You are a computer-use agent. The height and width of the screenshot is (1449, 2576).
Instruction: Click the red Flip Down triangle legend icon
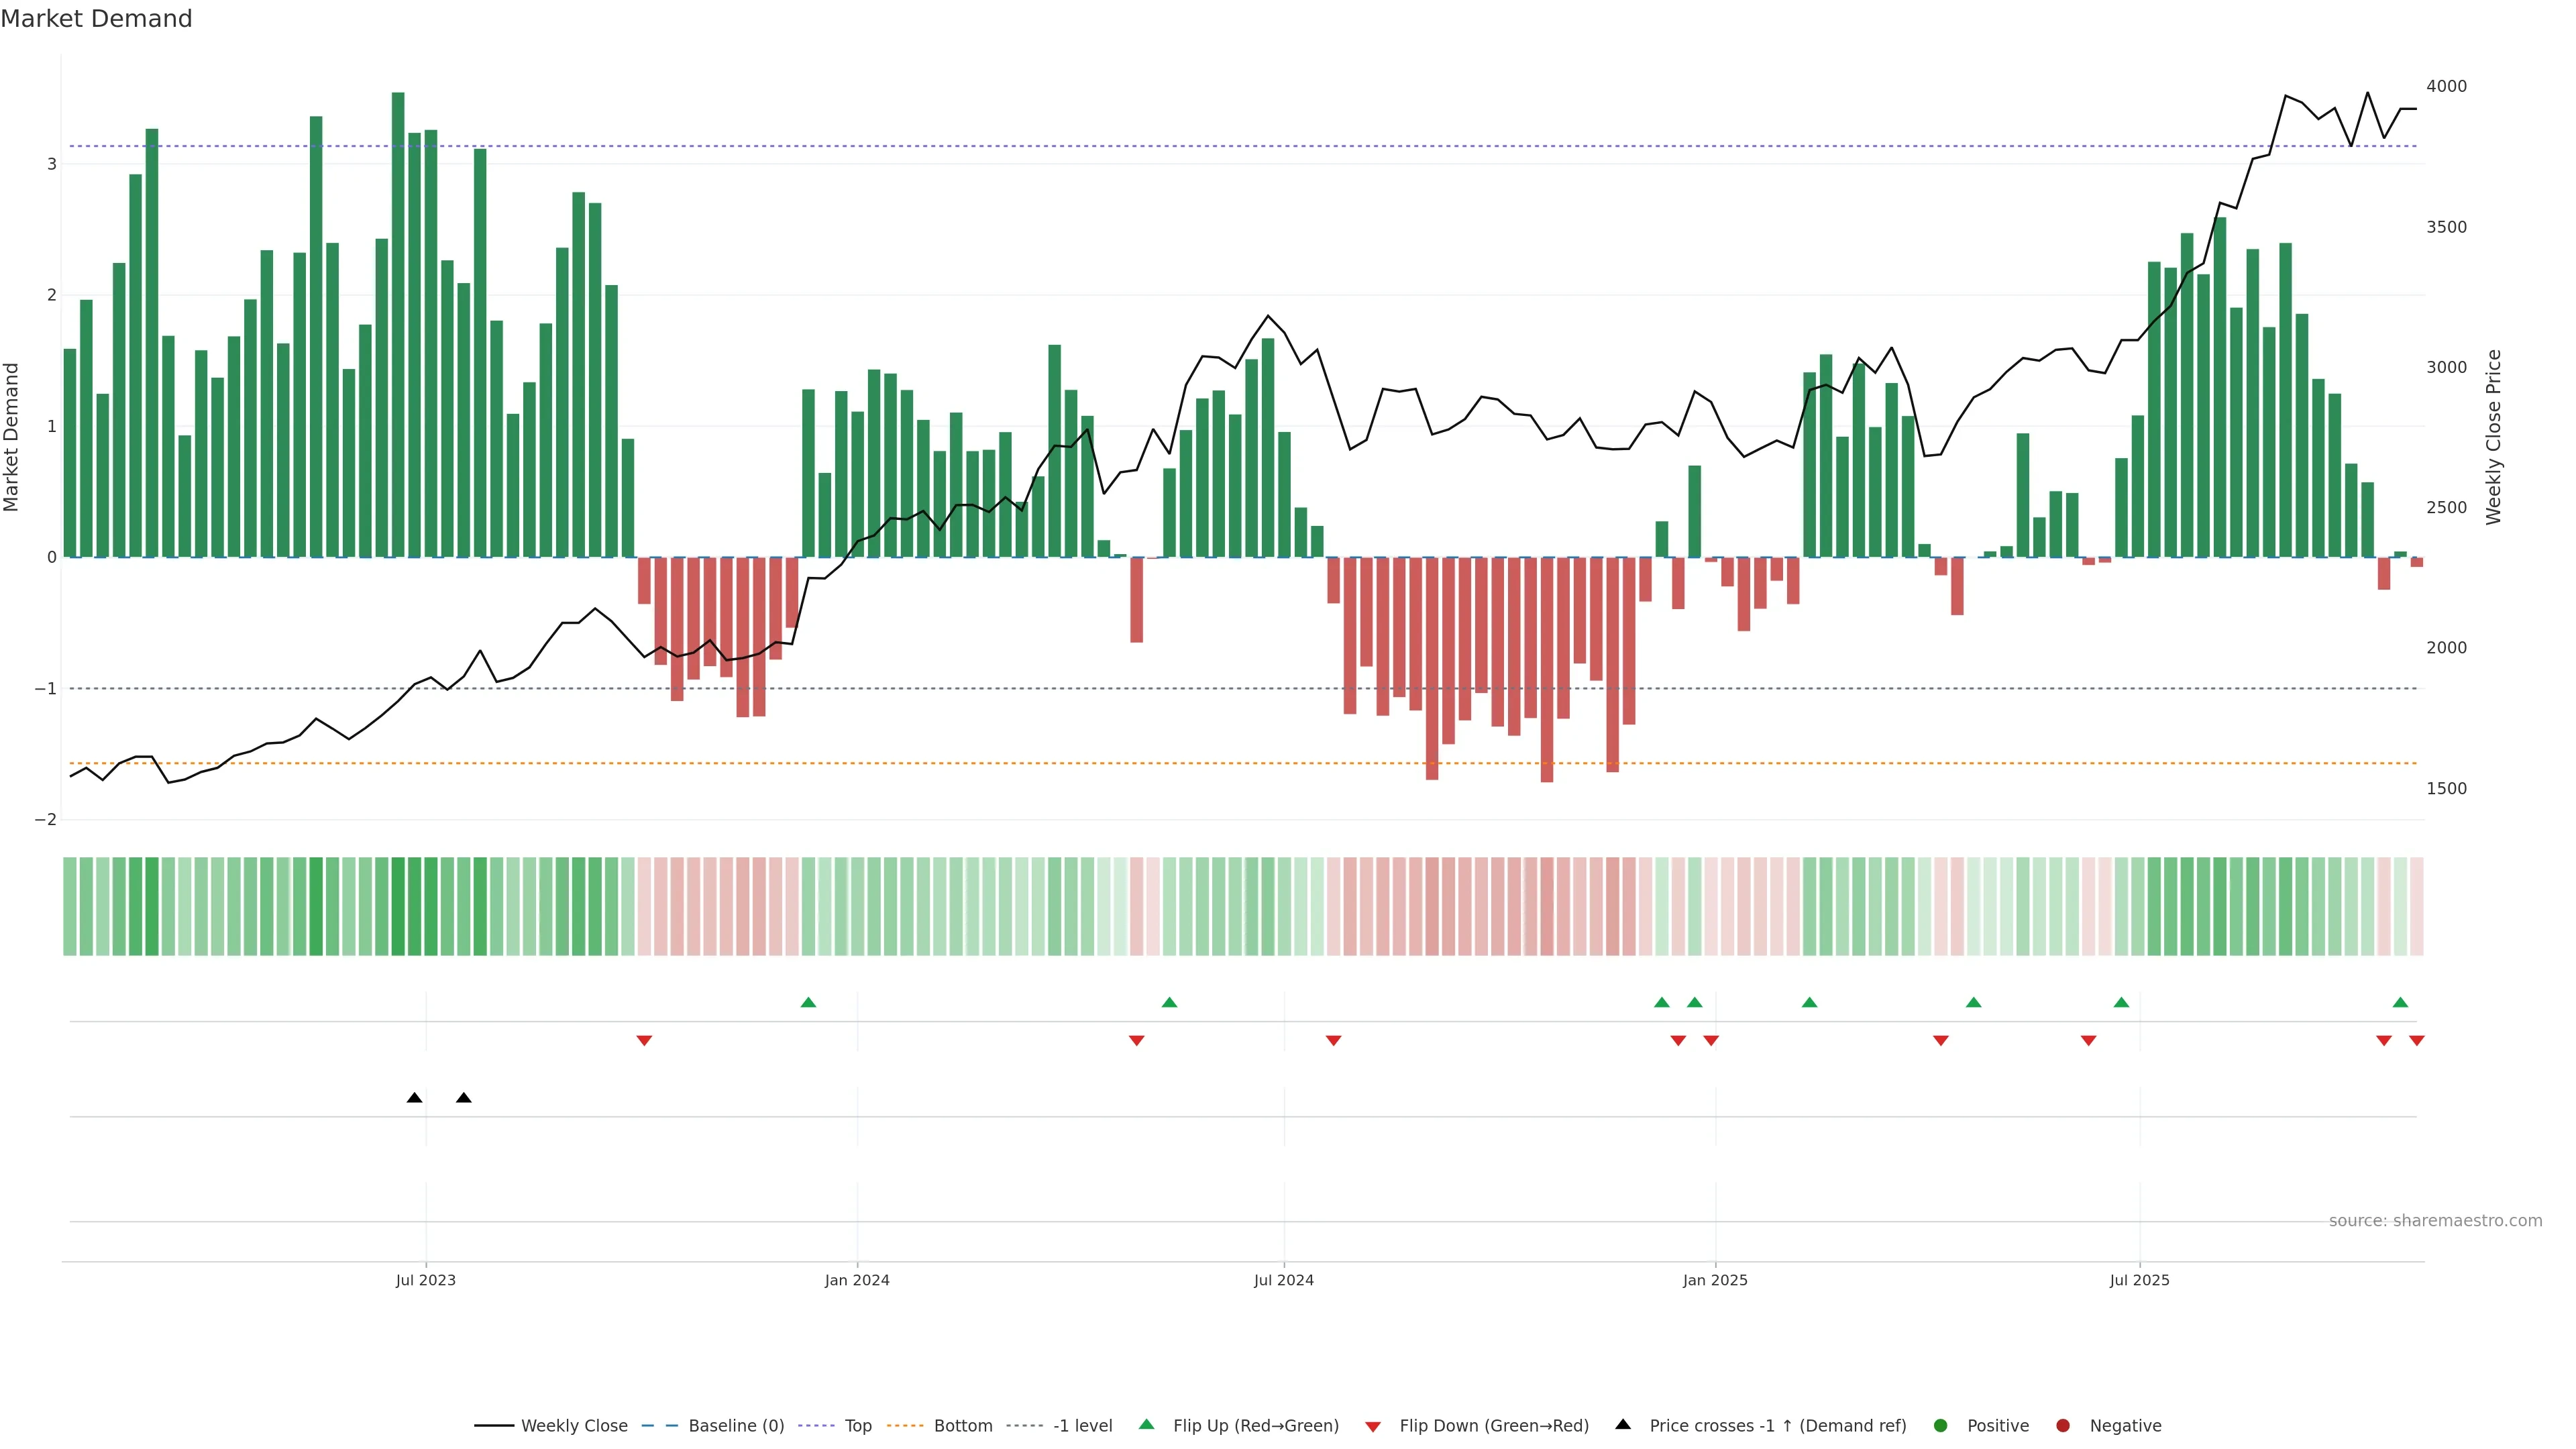(1372, 1426)
